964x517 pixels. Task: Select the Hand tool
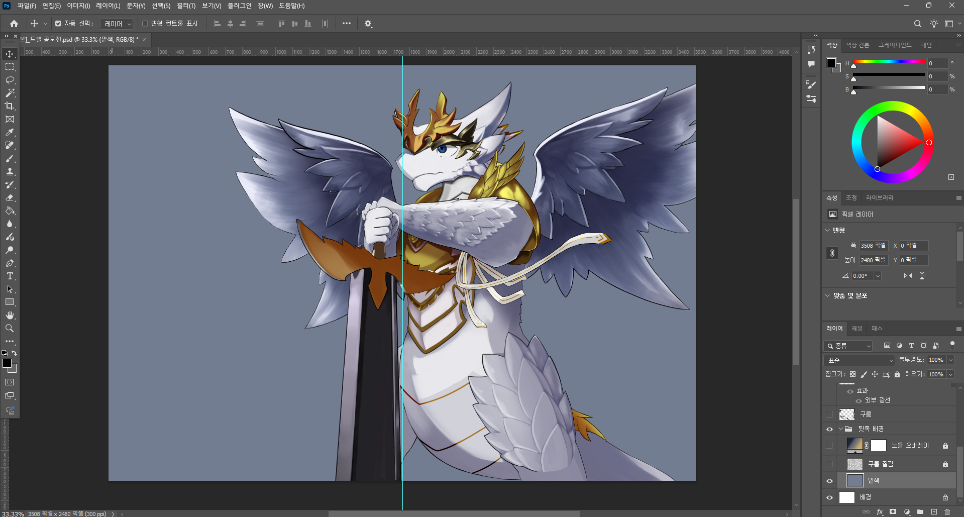(10, 315)
